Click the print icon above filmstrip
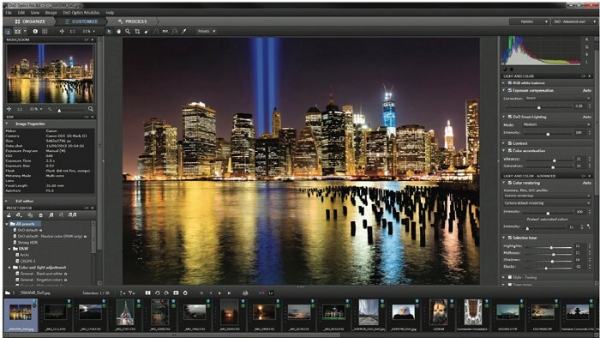 (245, 293)
